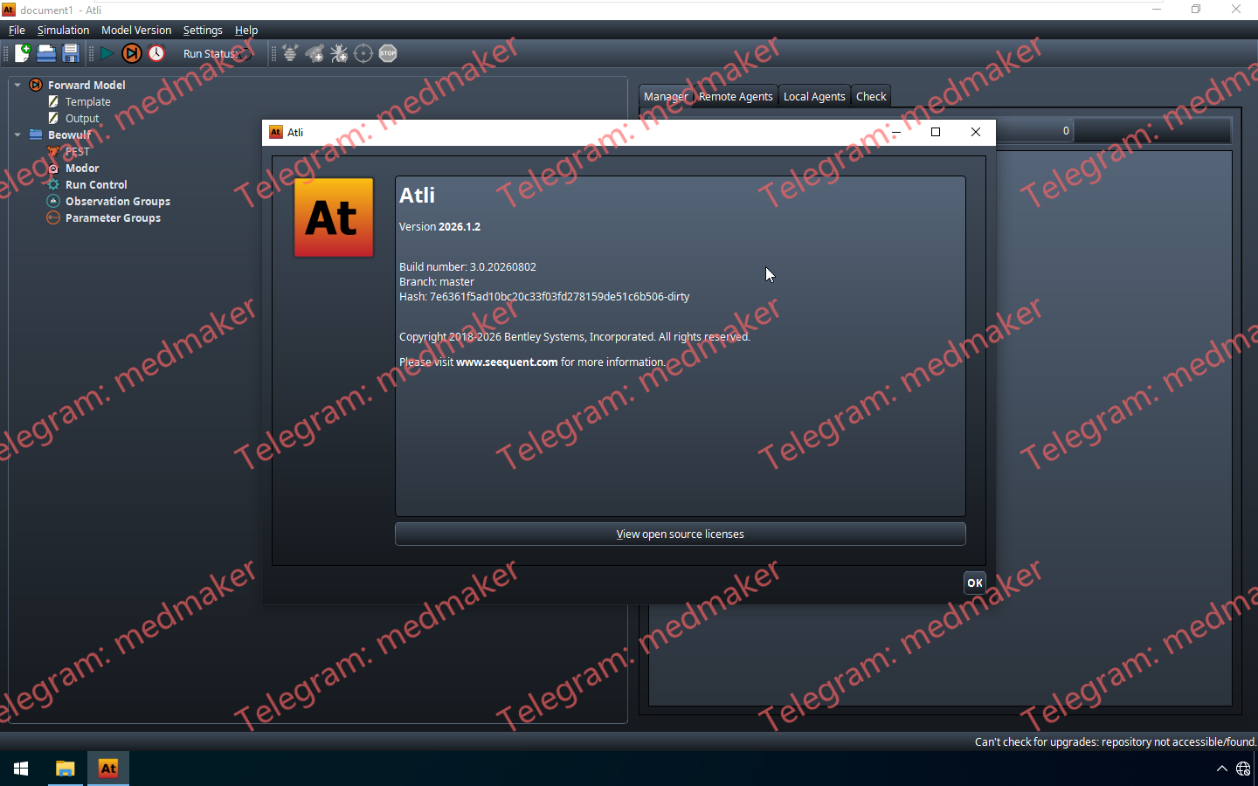The width and height of the screenshot is (1258, 786).
Task: Open the Model Version menu
Action: 136,30
